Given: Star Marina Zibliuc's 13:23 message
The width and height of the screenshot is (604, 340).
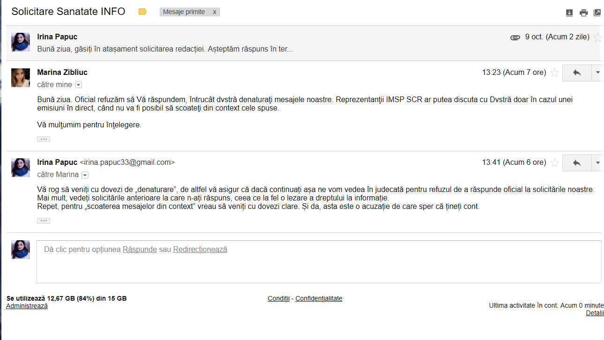Looking at the screenshot, I should point(554,73).
